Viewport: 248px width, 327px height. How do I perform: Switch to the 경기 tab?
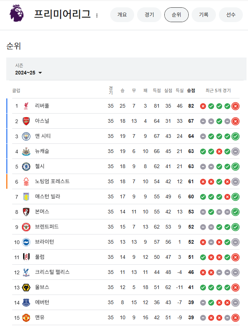click(149, 15)
